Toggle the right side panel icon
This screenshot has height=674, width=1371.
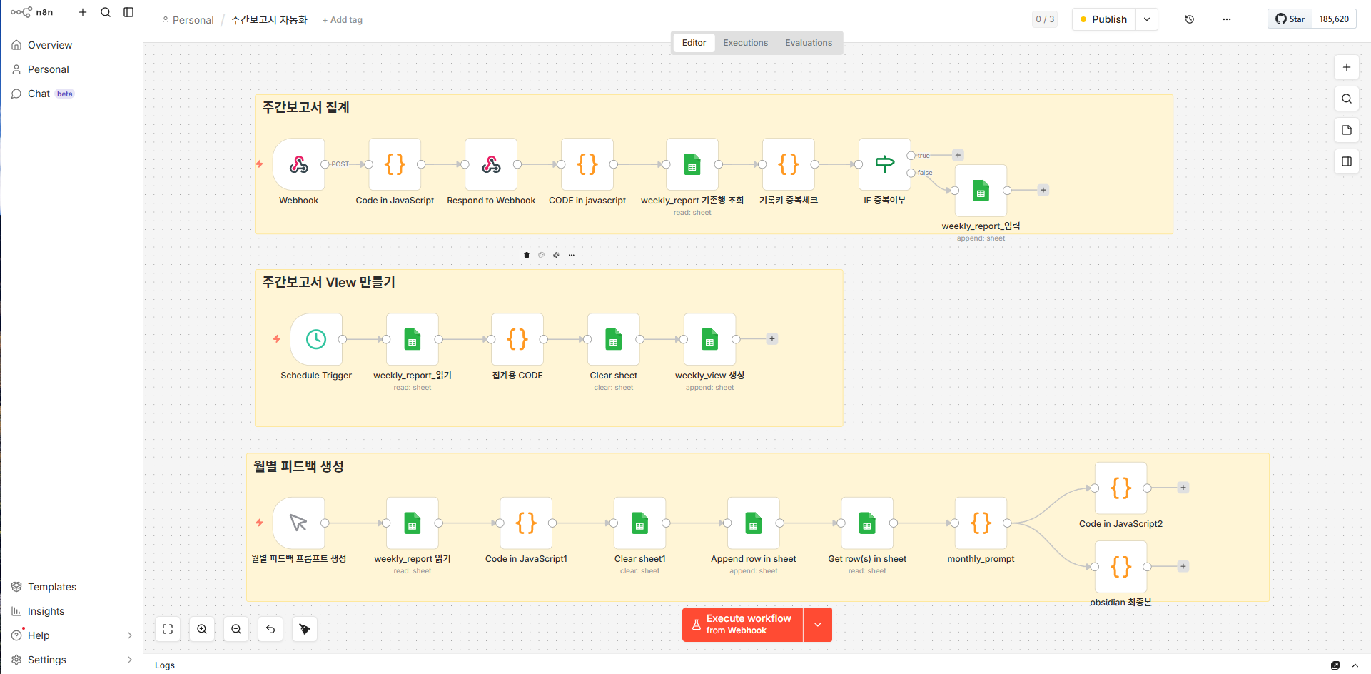[x=1346, y=161]
